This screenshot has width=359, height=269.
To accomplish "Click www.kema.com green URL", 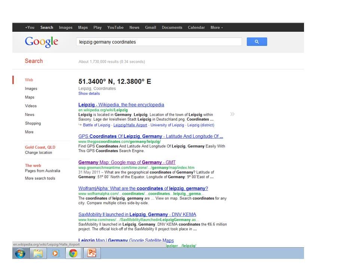I will (139, 220).
